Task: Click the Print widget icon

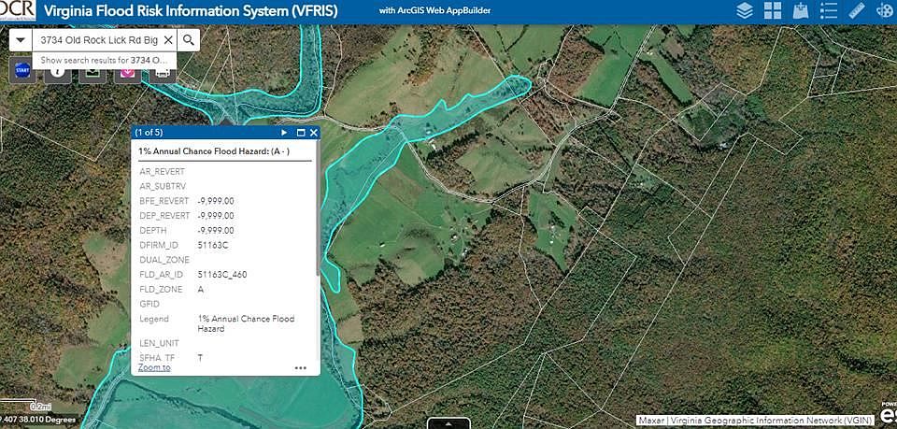Action: point(162,70)
